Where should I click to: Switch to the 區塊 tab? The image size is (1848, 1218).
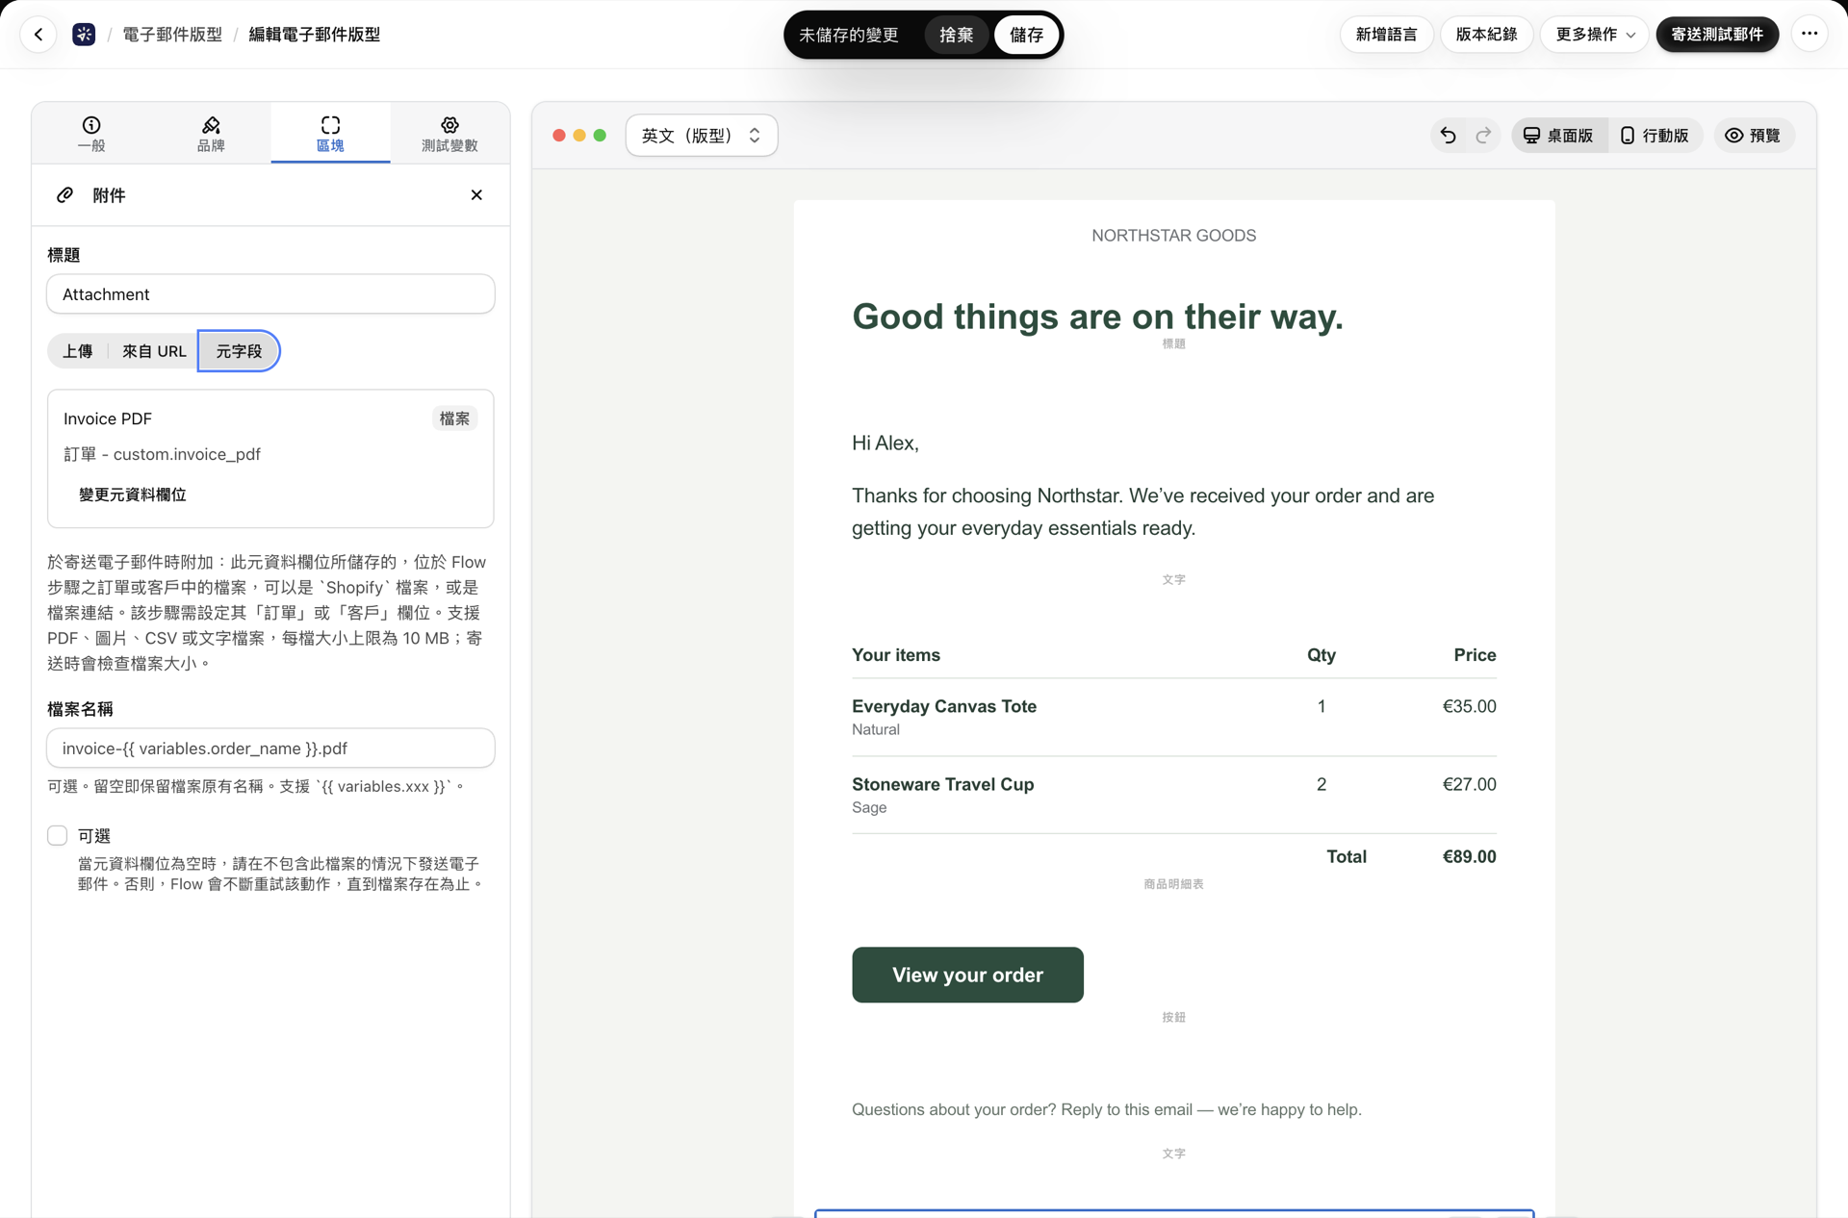point(330,134)
